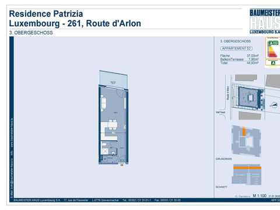Click the green energy class A badge
Screen dimensions: 280x210
coord(273,63)
